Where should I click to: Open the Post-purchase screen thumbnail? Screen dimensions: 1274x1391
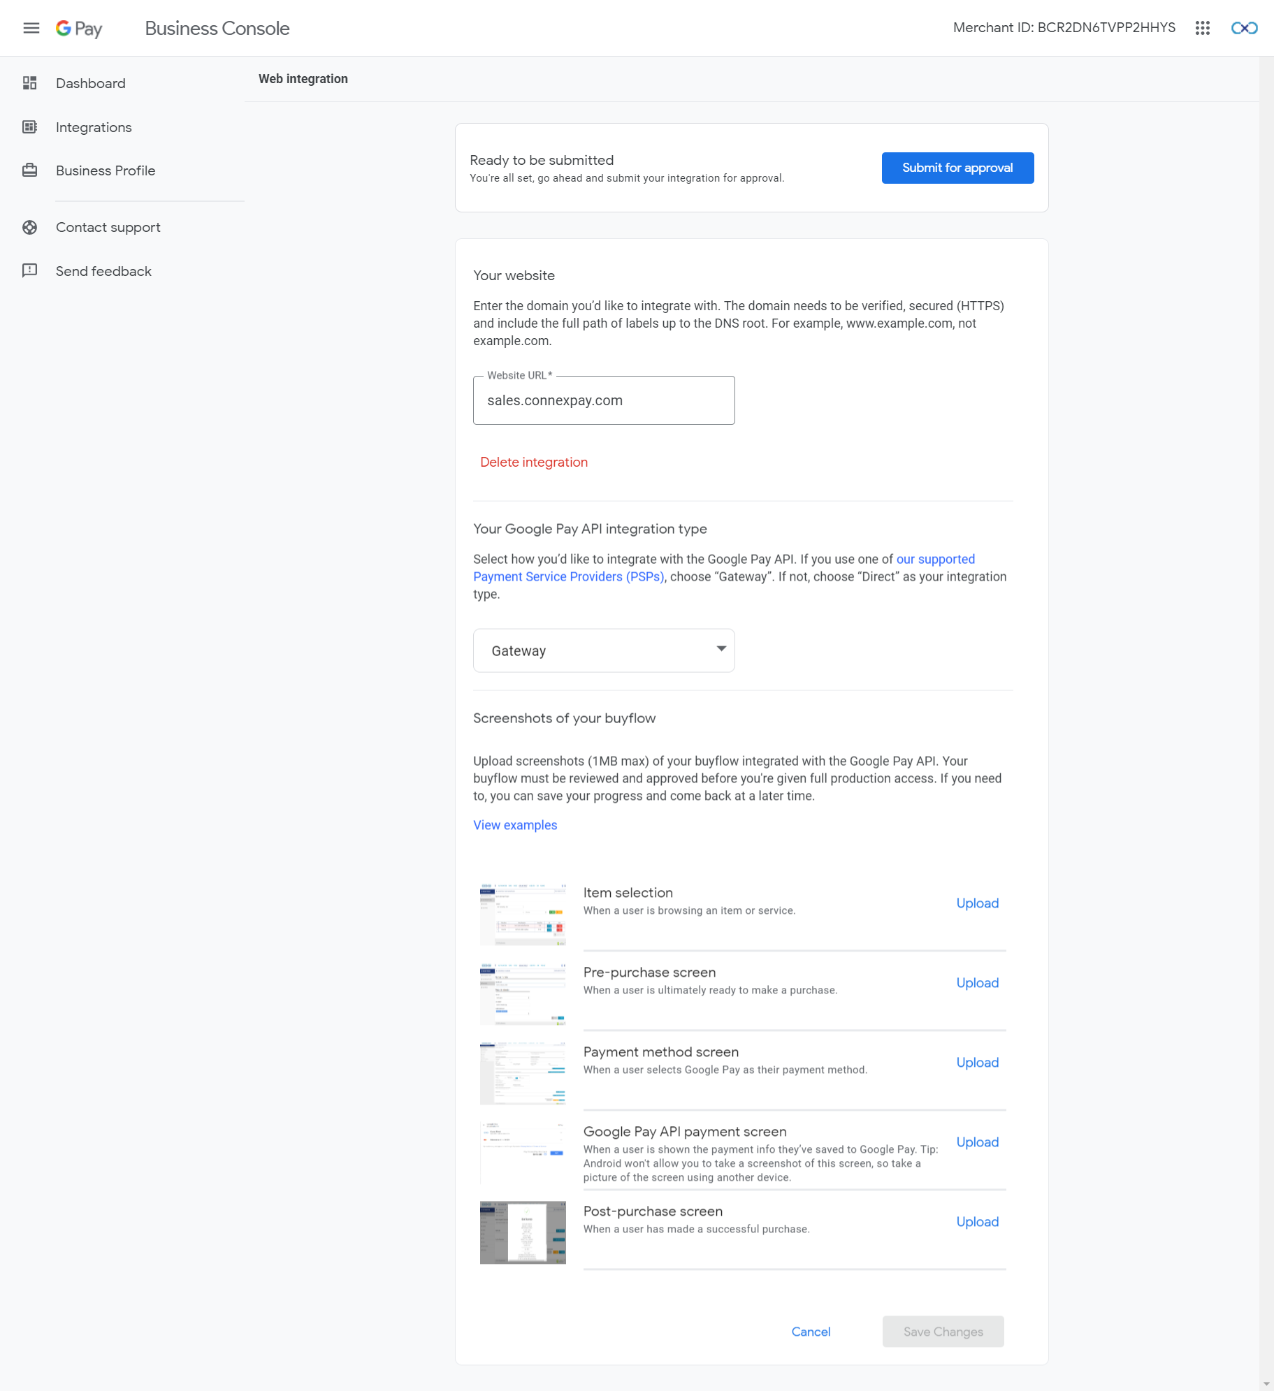(523, 1232)
